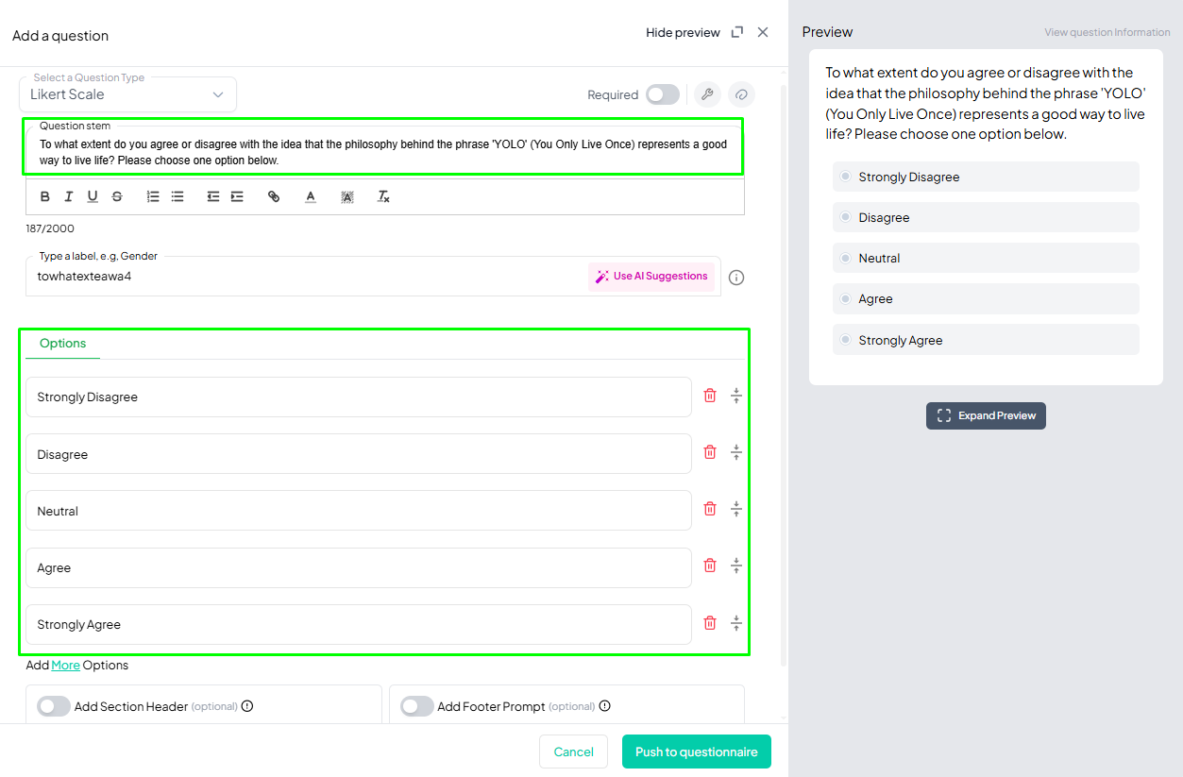1183x777 pixels.
Task: Clear text formatting icon
Action: [383, 196]
